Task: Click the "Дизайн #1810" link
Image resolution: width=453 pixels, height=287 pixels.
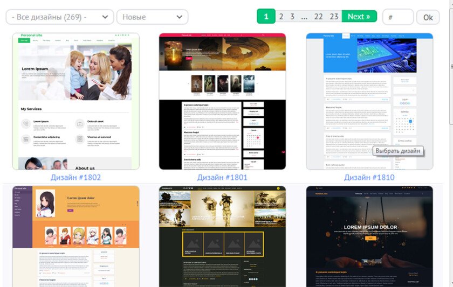Action: 369,177
